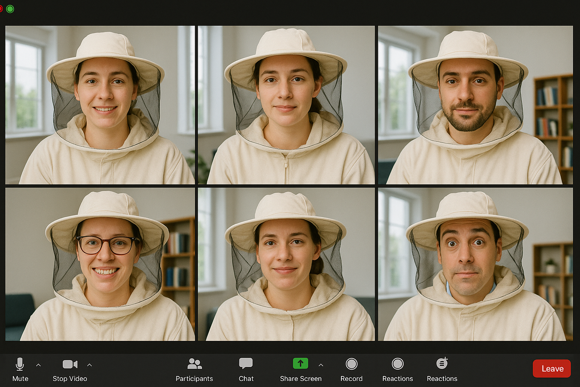Click the "Record" text label
580x387 pixels.
pos(352,379)
